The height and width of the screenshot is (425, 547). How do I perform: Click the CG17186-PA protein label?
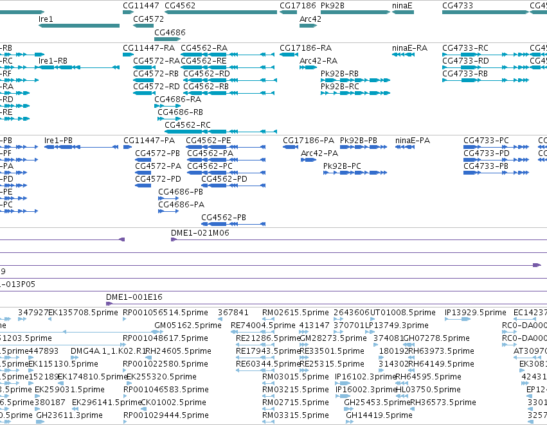coord(309,141)
